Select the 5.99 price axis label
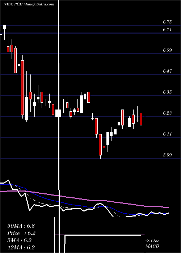The image size is (181, 253). click(167, 155)
